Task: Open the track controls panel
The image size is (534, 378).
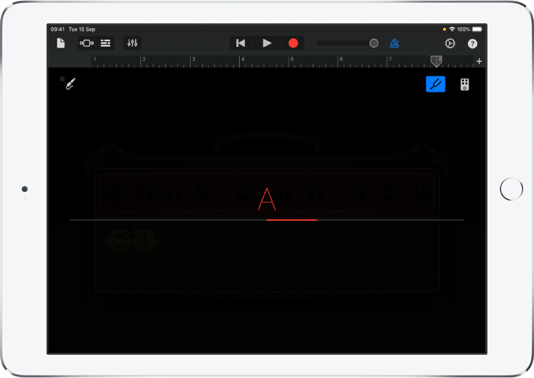Action: coord(132,43)
